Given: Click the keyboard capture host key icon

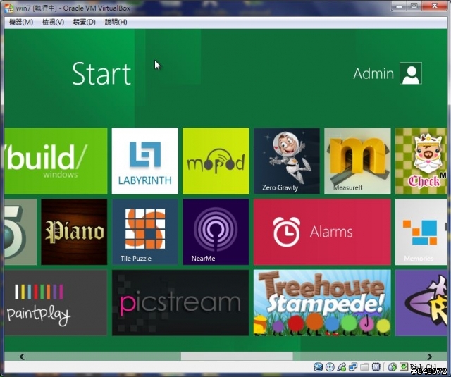Looking at the screenshot, I should coord(404,366).
